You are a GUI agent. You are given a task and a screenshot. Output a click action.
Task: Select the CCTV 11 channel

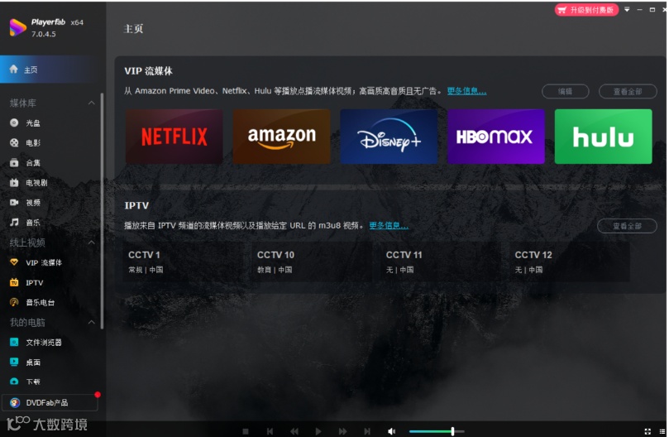(x=442, y=262)
